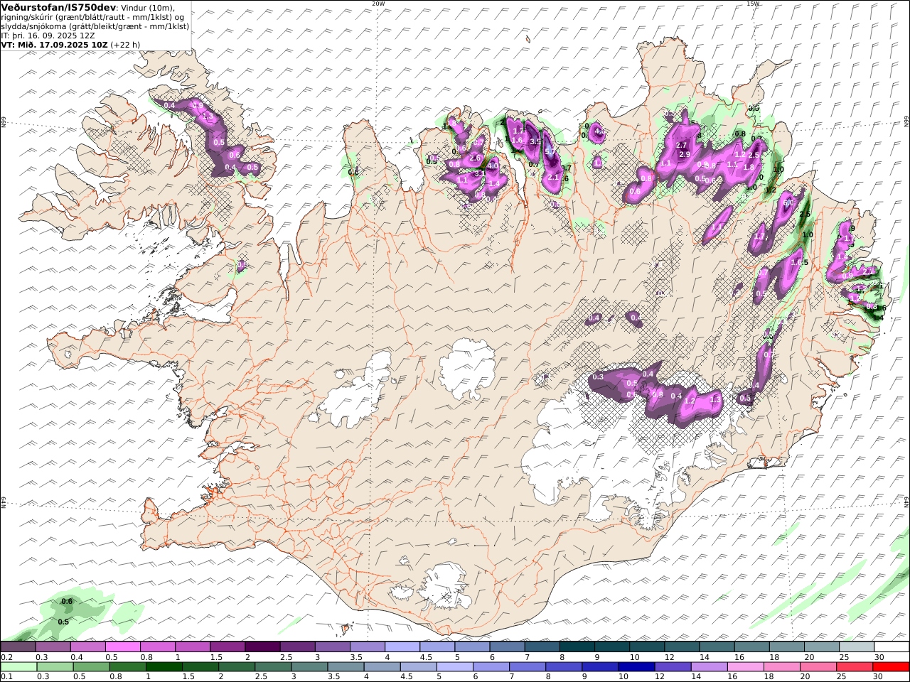Image resolution: width=910 pixels, height=682 pixels.
Task: Select the grey-green 3 swatch in lower legend
Action: [x=309, y=666]
